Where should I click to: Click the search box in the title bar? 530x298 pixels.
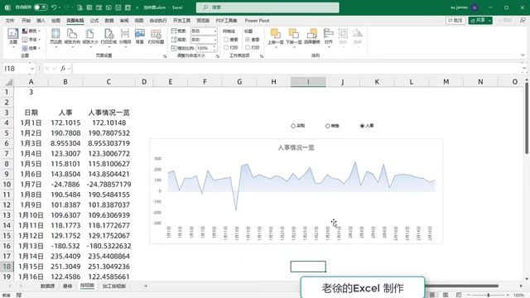267,7
